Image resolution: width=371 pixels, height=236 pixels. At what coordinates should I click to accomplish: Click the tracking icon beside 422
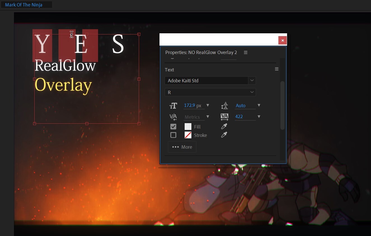(x=224, y=117)
